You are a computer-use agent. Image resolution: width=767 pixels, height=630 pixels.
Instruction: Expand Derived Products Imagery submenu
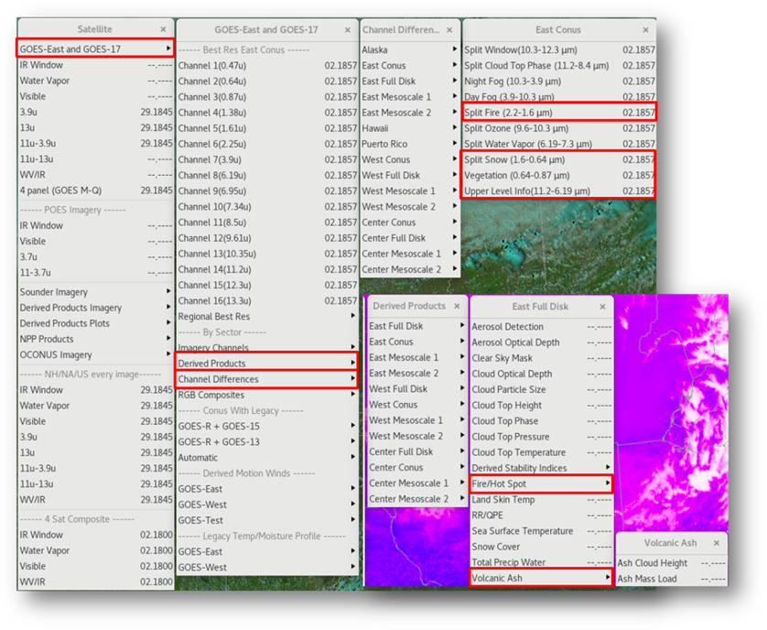95,308
